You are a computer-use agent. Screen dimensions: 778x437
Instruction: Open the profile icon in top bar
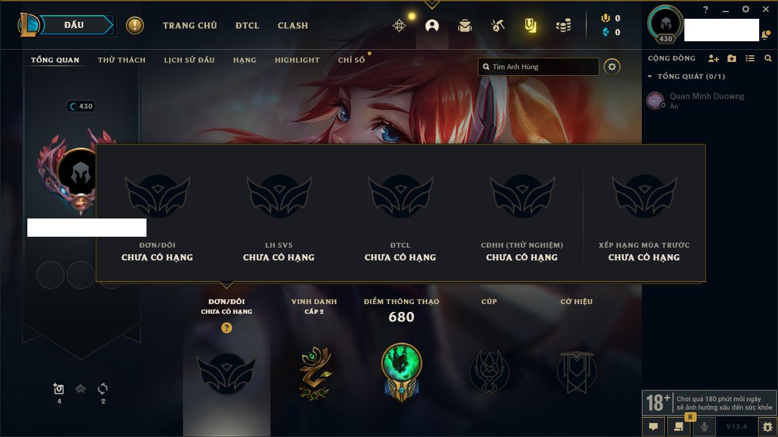coord(432,25)
